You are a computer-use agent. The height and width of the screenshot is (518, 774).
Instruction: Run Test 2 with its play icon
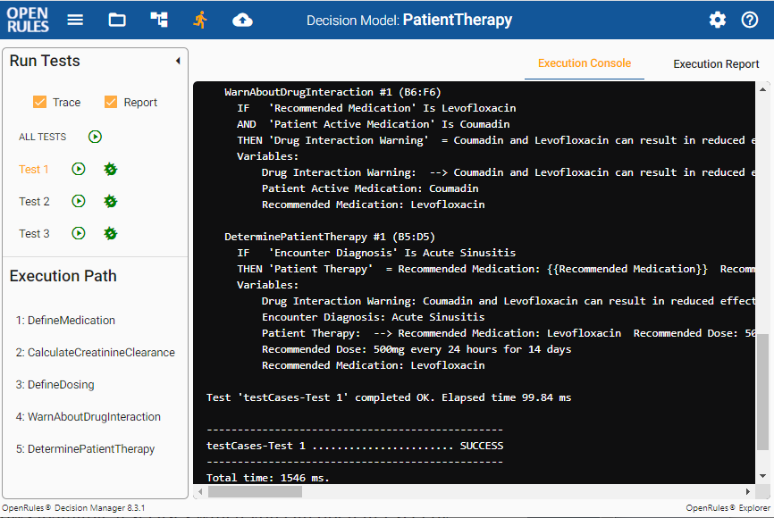(79, 201)
